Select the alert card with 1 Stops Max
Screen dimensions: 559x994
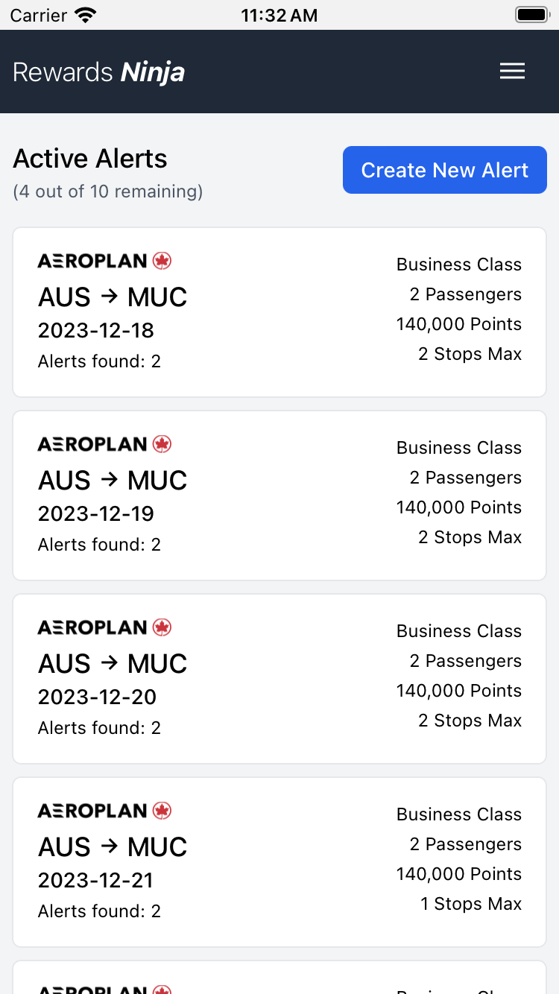(279, 862)
